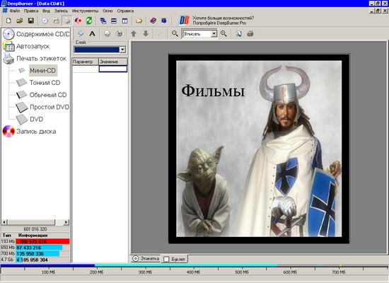The width and height of the screenshot is (389, 283).
Task: Click the label cover image thumbnail
Action: pyautogui.click(x=259, y=149)
